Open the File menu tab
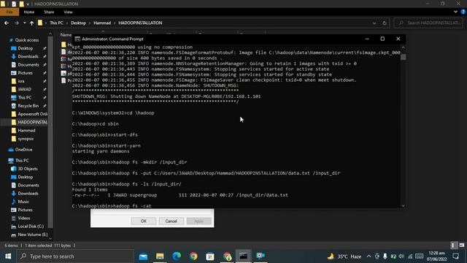Screen dimensions: 467x263 (9, 12)
